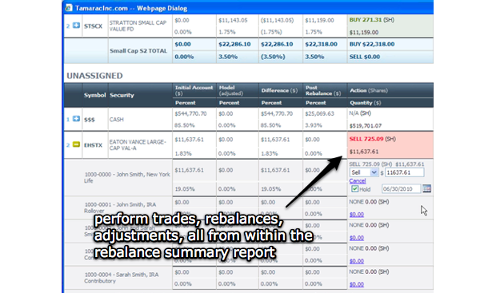
Task: Select the SELL 725.09 action cell
Action: coord(390,145)
